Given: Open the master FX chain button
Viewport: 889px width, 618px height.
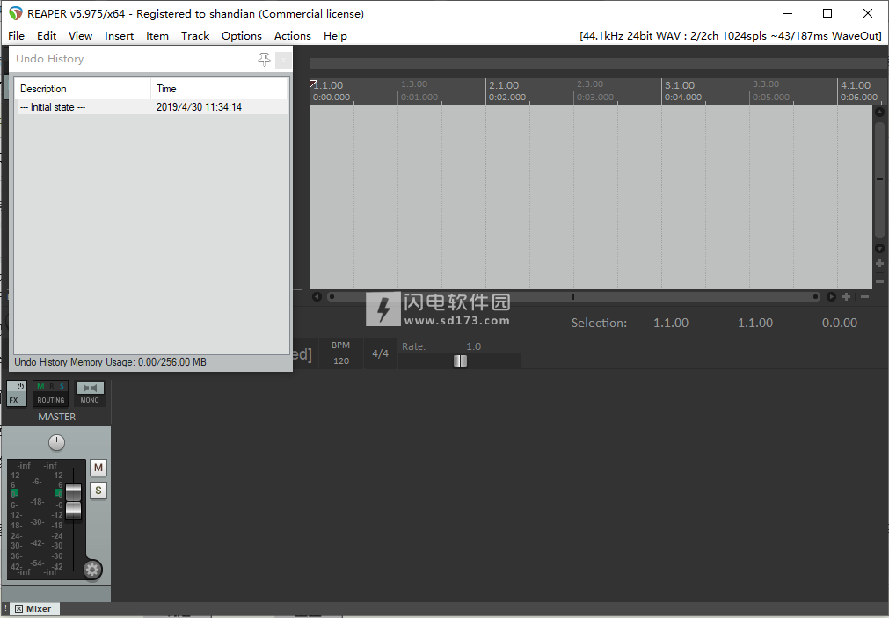Looking at the screenshot, I should tap(13, 400).
